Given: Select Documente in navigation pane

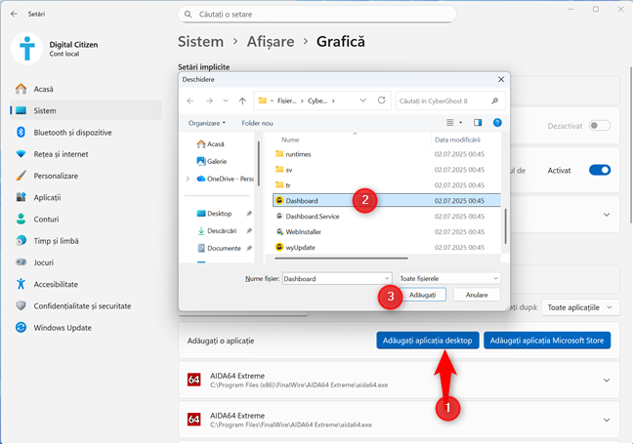Looking at the screenshot, I should point(219,248).
